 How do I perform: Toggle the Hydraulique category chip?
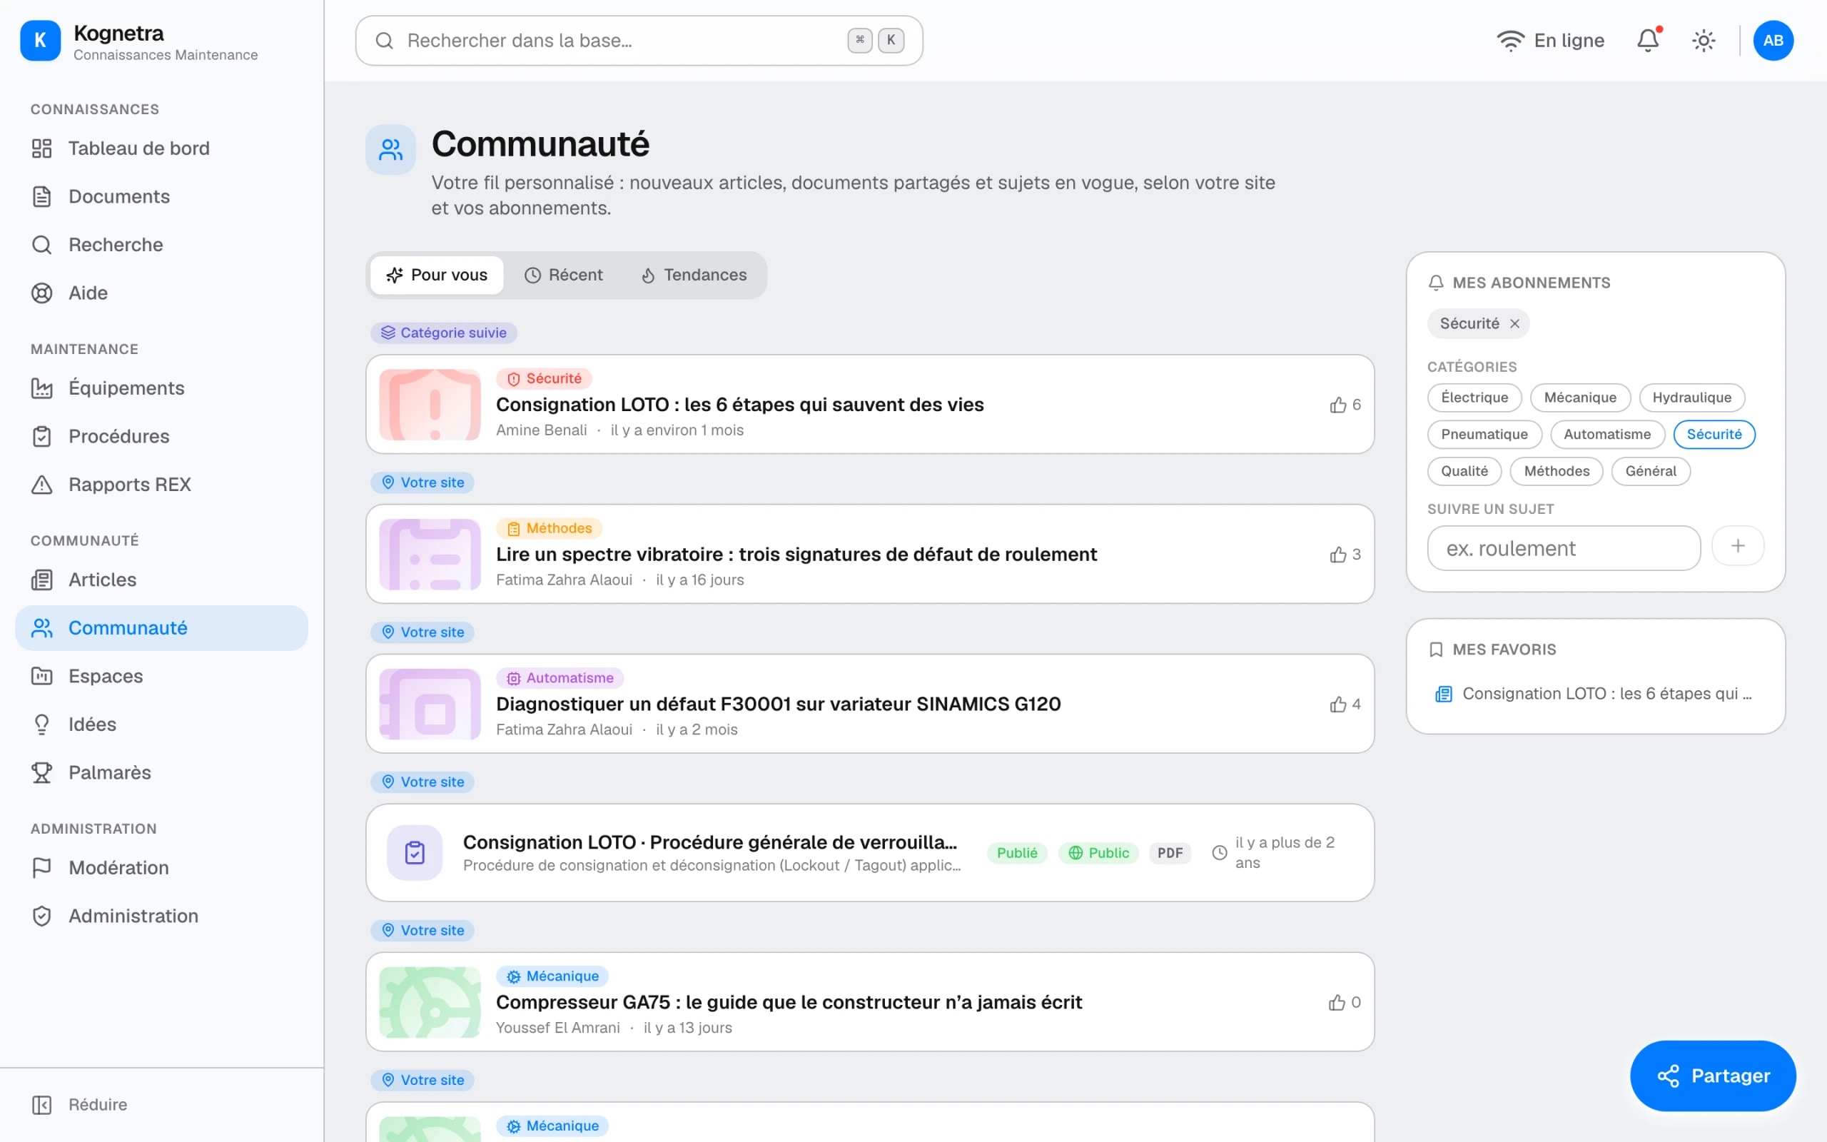tap(1691, 398)
